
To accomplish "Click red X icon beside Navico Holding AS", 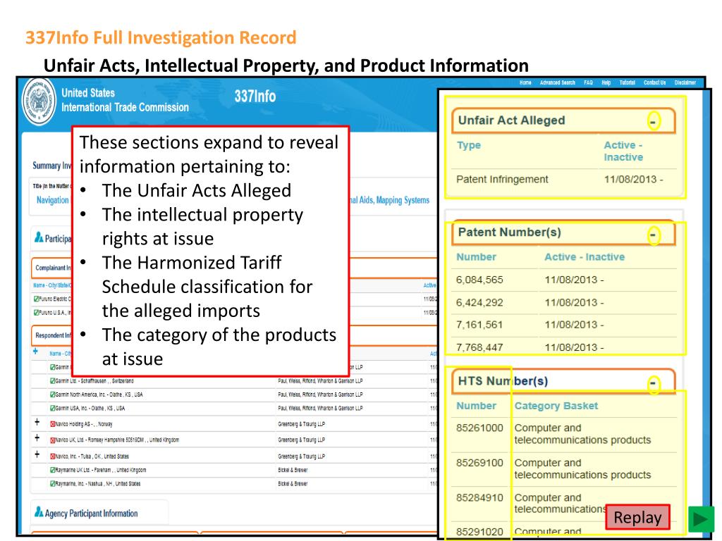I will point(52,424).
